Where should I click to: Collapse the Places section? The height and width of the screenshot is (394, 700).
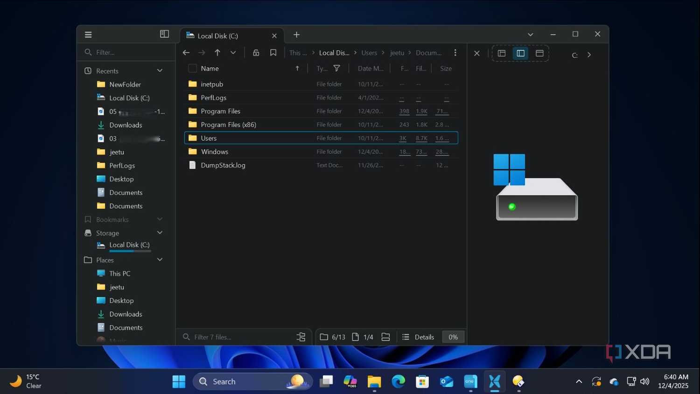pos(160,260)
